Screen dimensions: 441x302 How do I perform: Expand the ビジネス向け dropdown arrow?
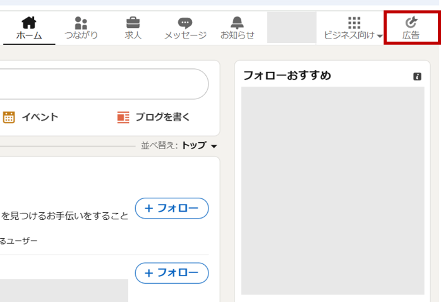[x=380, y=36]
